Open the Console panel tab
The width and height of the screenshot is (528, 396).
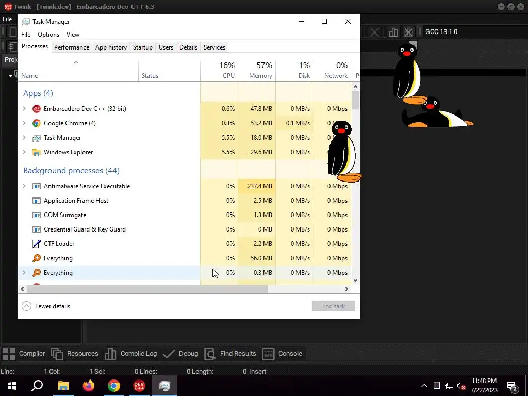point(282,354)
